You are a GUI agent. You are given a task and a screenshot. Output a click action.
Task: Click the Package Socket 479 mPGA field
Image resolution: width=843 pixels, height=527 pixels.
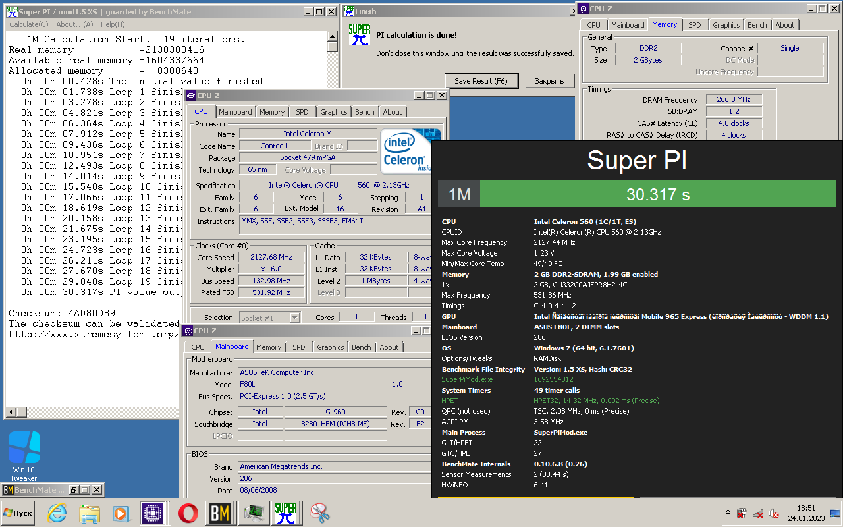point(308,157)
